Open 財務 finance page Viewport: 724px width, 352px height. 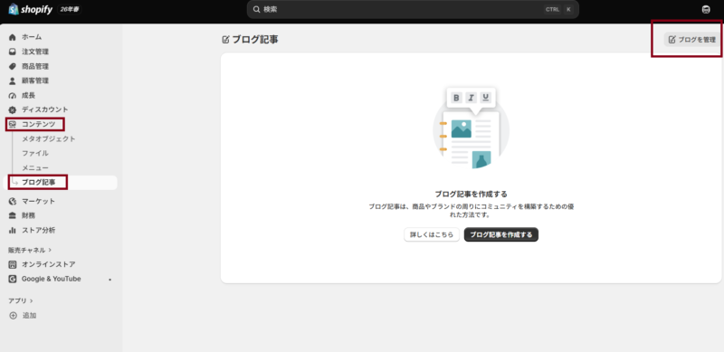coord(28,215)
